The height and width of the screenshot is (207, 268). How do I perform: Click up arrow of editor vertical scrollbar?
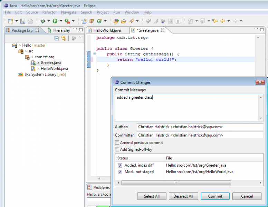click(x=258, y=37)
